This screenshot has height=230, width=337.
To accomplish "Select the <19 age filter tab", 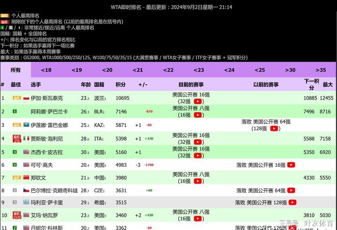I will pyautogui.click(x=77, y=70).
